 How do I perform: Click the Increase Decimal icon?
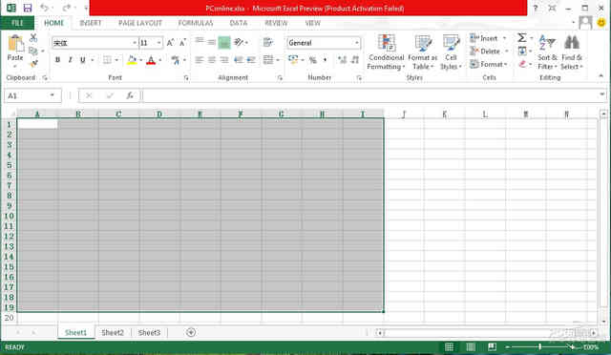342,60
